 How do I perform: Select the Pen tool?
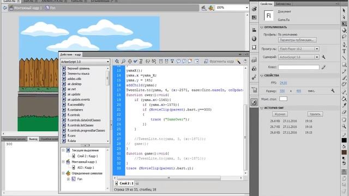click(344, 44)
